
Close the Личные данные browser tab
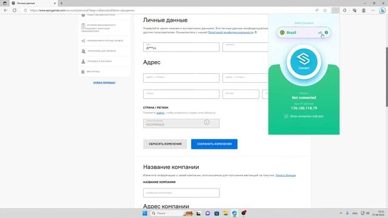[x=55, y=3]
